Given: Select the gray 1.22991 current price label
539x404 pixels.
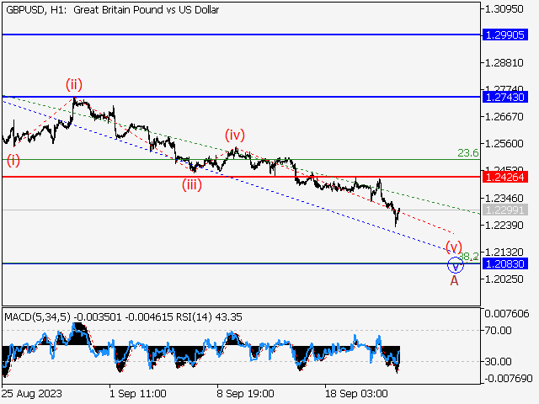Looking at the screenshot, I should point(505,210).
